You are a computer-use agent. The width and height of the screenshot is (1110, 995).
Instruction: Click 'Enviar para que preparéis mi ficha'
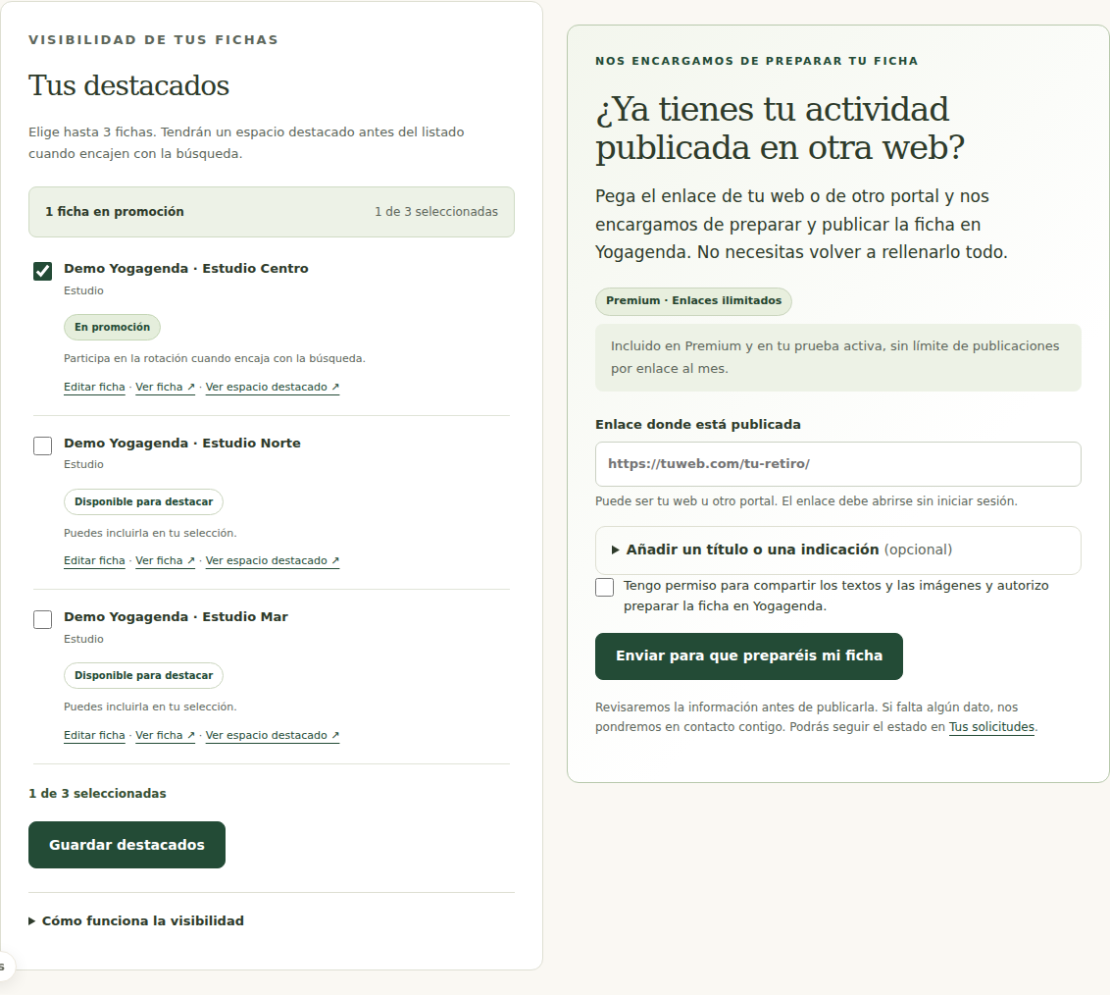click(749, 655)
